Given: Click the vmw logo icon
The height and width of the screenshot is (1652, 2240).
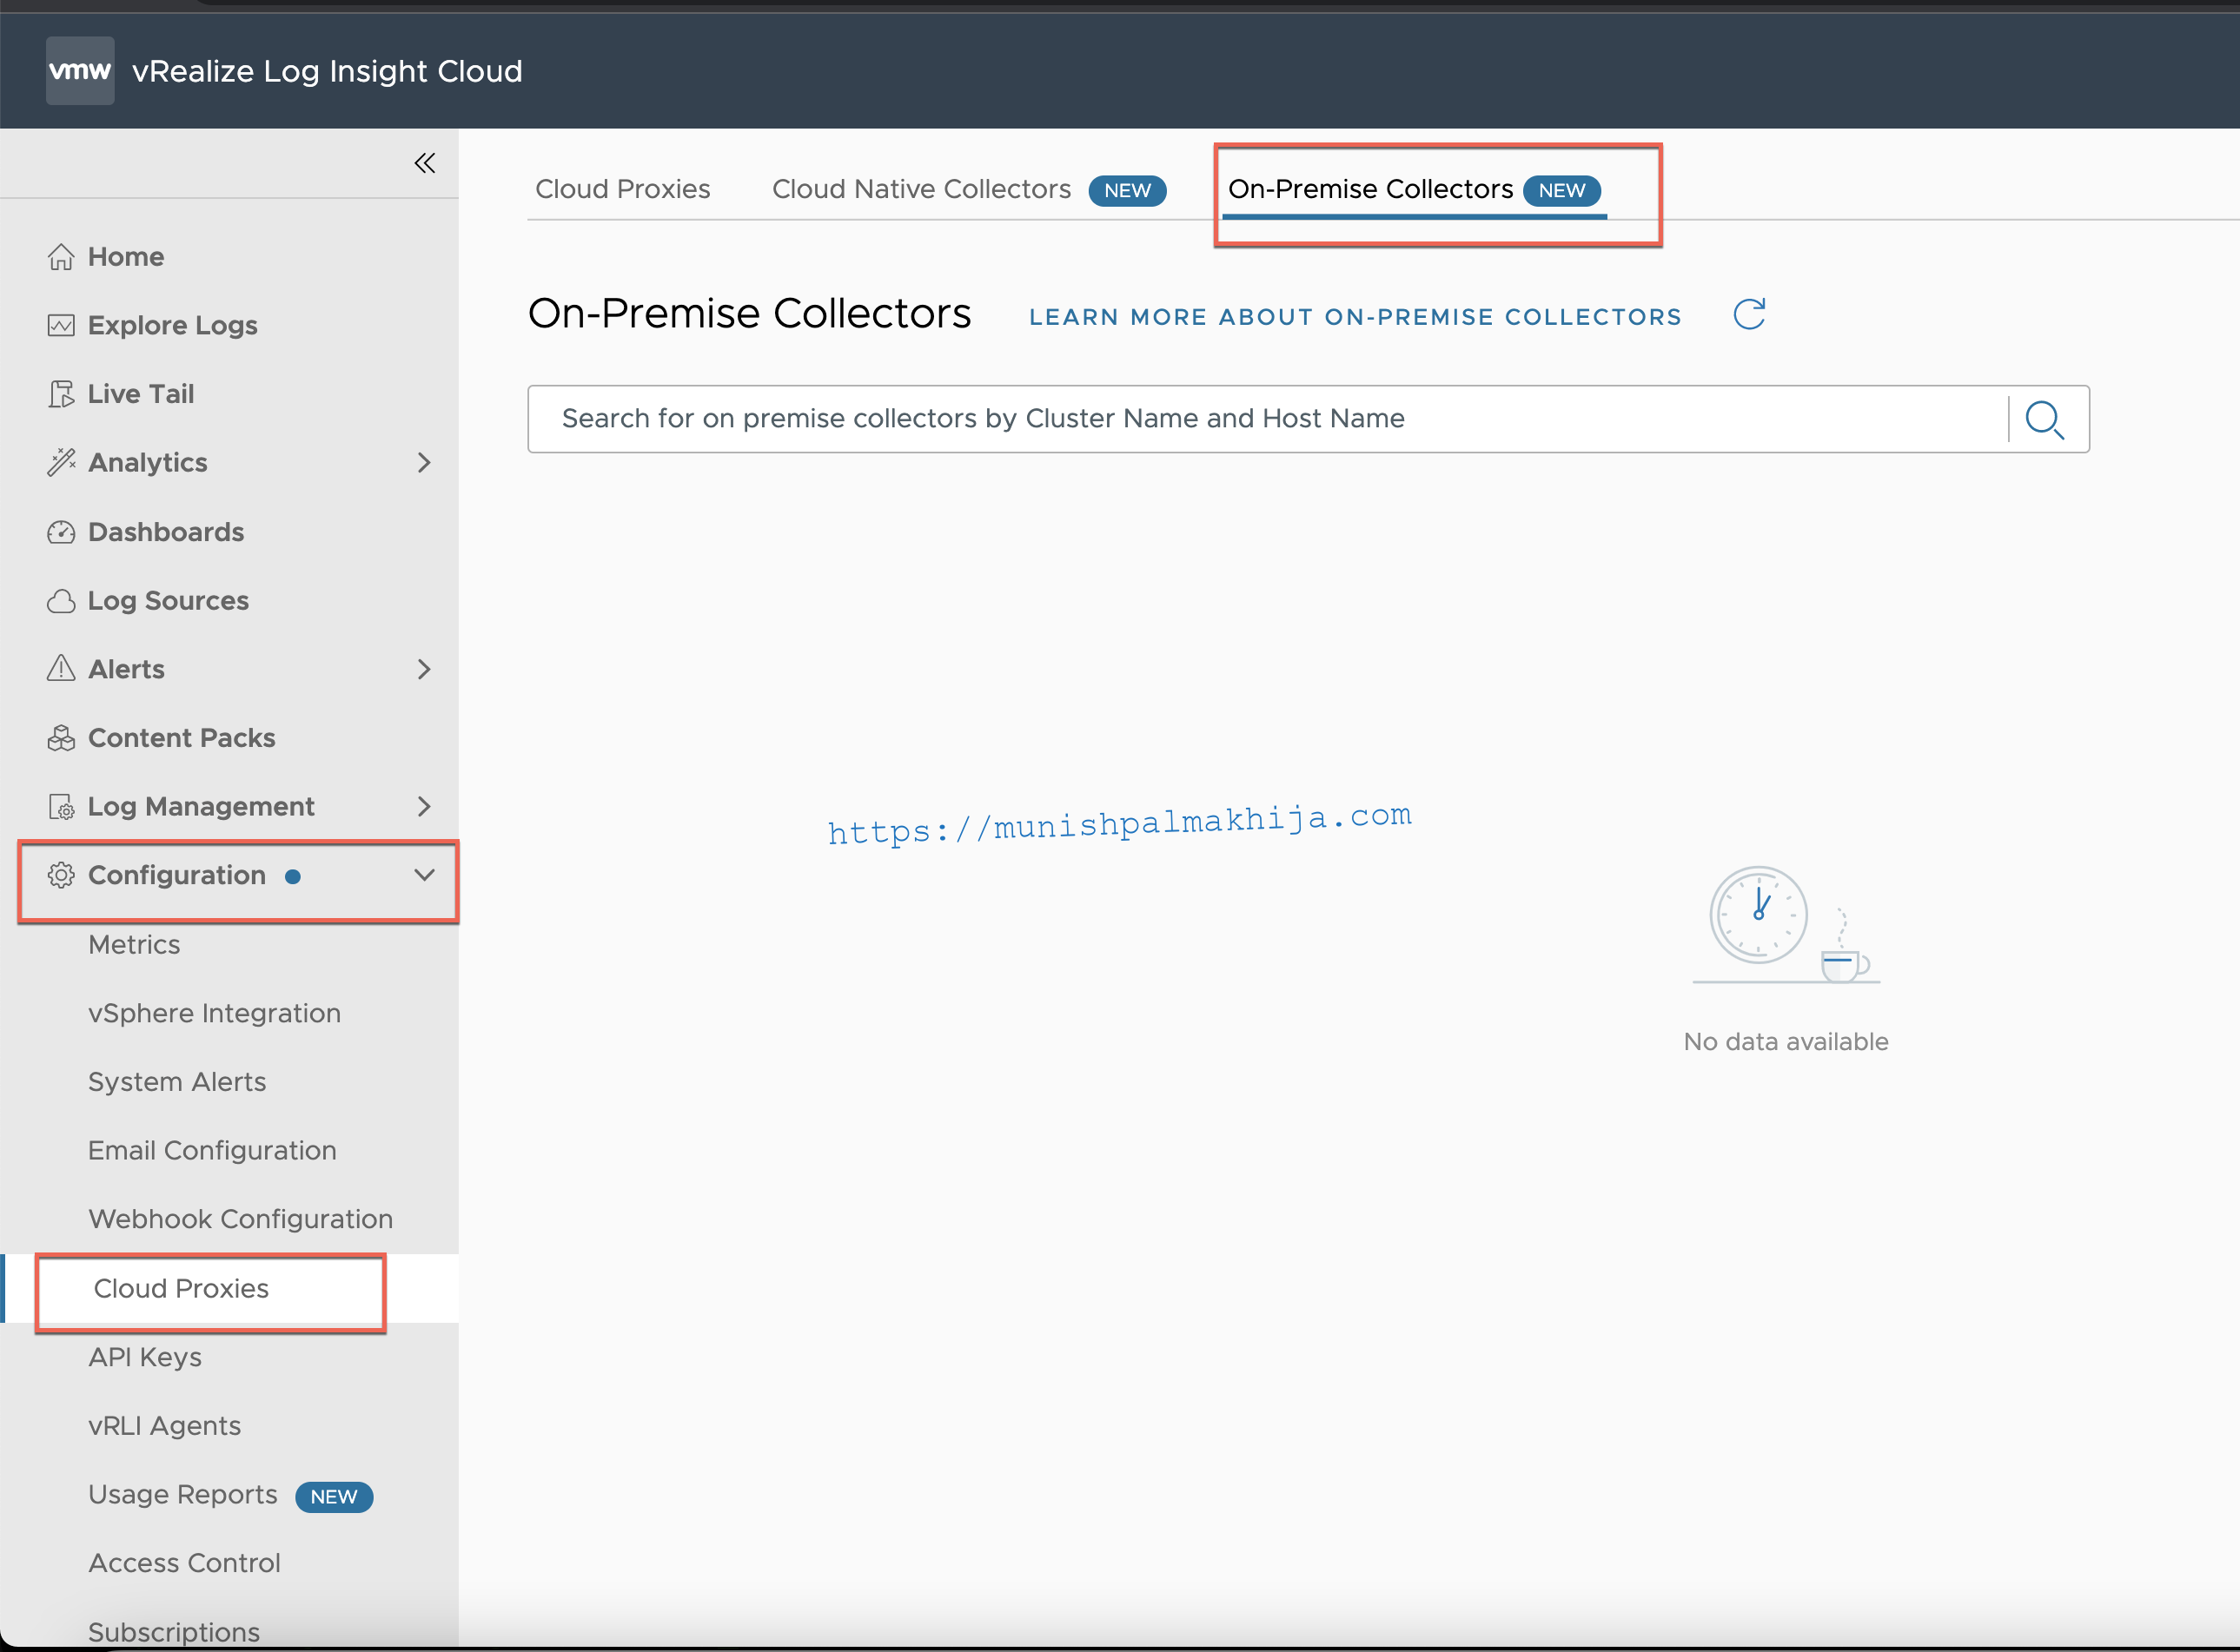Looking at the screenshot, I should click(x=80, y=71).
